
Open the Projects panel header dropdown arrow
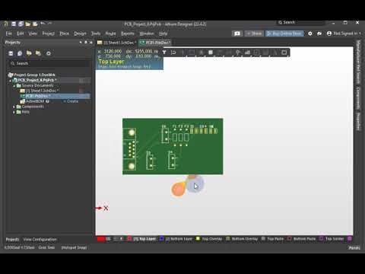point(81,43)
